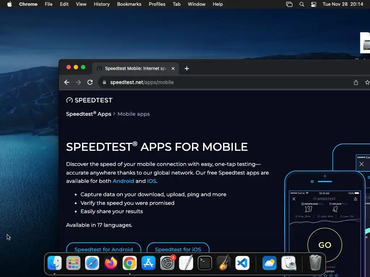The height and width of the screenshot is (277, 370).
Task: Close the Speedtest Mobile tab
Action: [x=173, y=69]
